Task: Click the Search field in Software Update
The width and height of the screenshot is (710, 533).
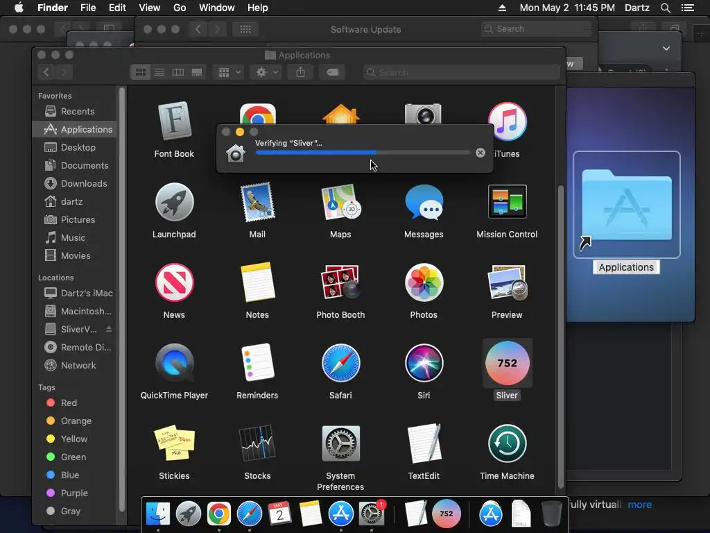Action: click(537, 29)
